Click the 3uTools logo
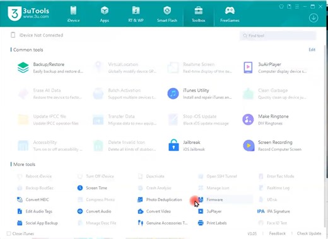Image resolution: width=328 pixels, height=239 pixels. pyautogui.click(x=28, y=13)
